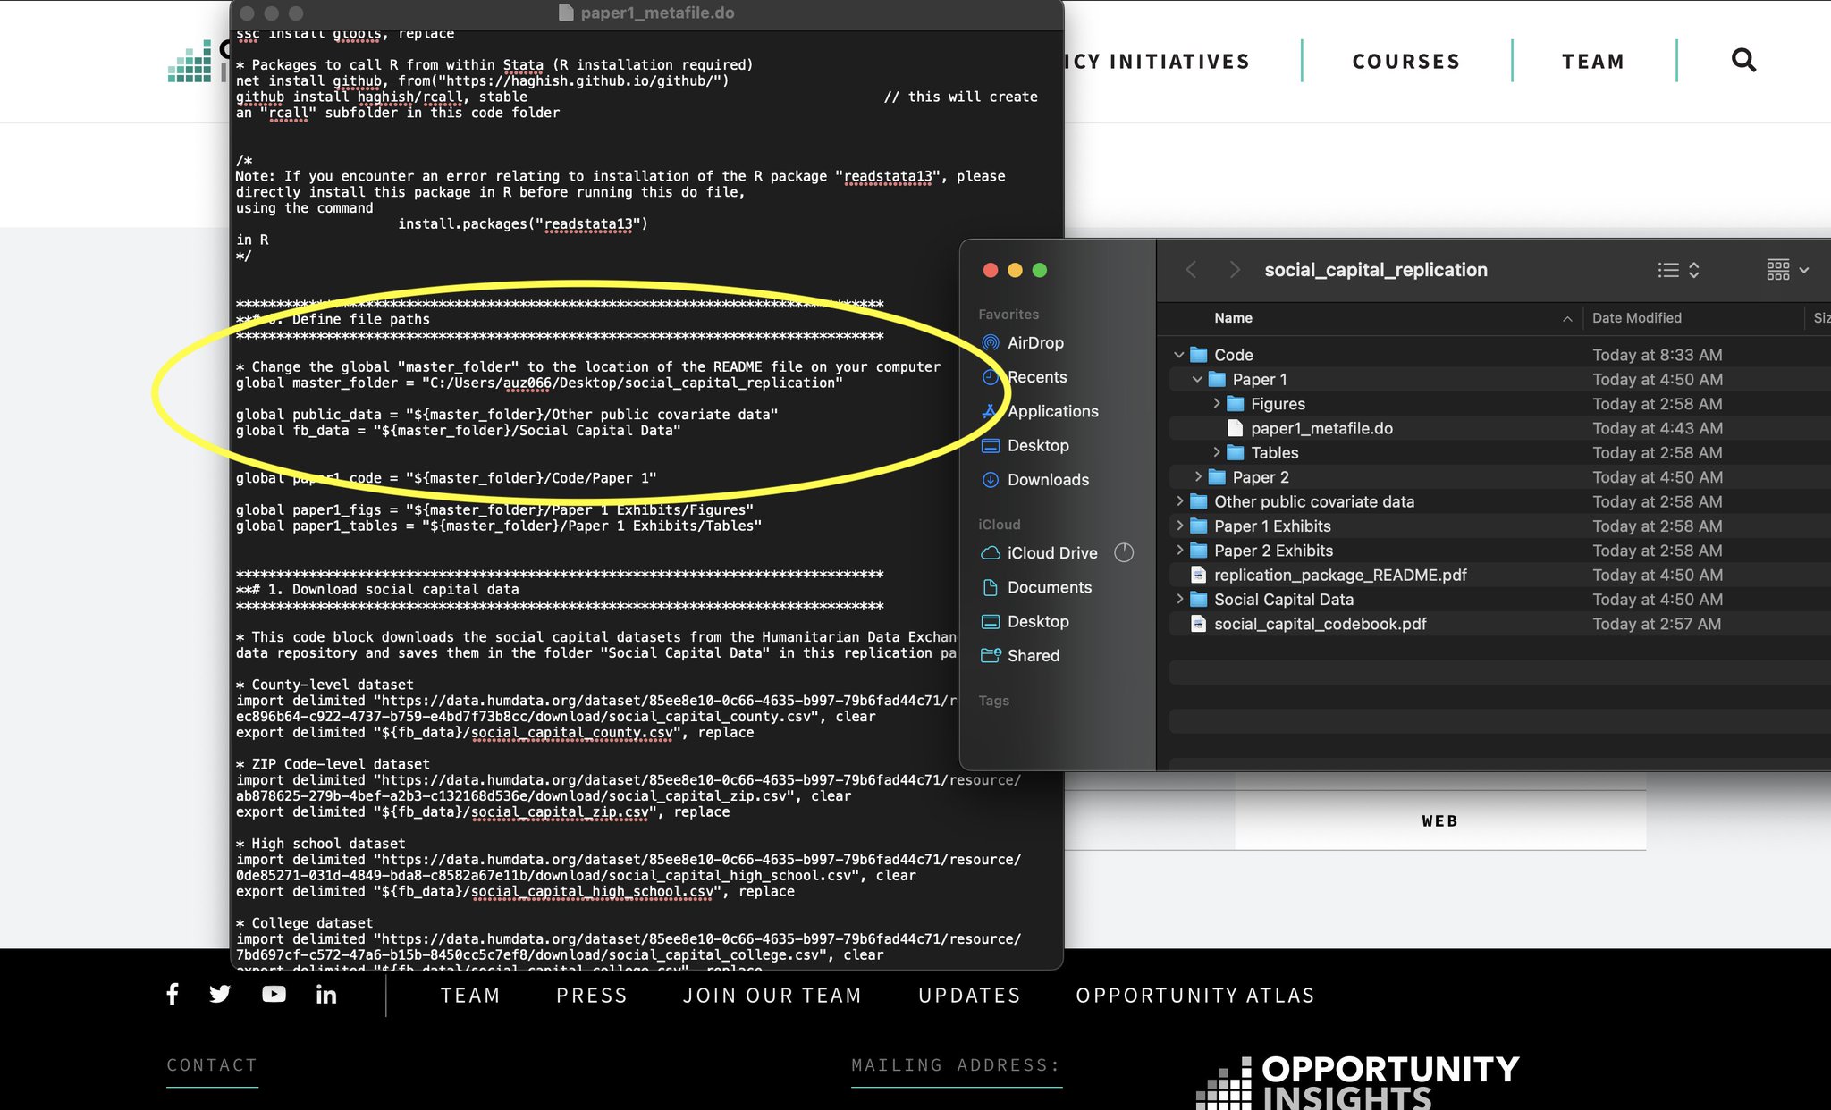Open the website search magnifier icon
Image resolution: width=1831 pixels, height=1110 pixels.
click(x=1743, y=60)
